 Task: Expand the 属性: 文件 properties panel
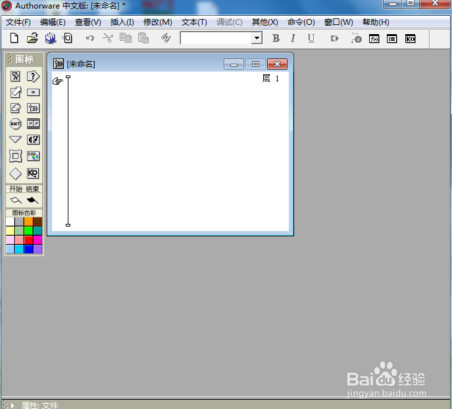point(13,405)
